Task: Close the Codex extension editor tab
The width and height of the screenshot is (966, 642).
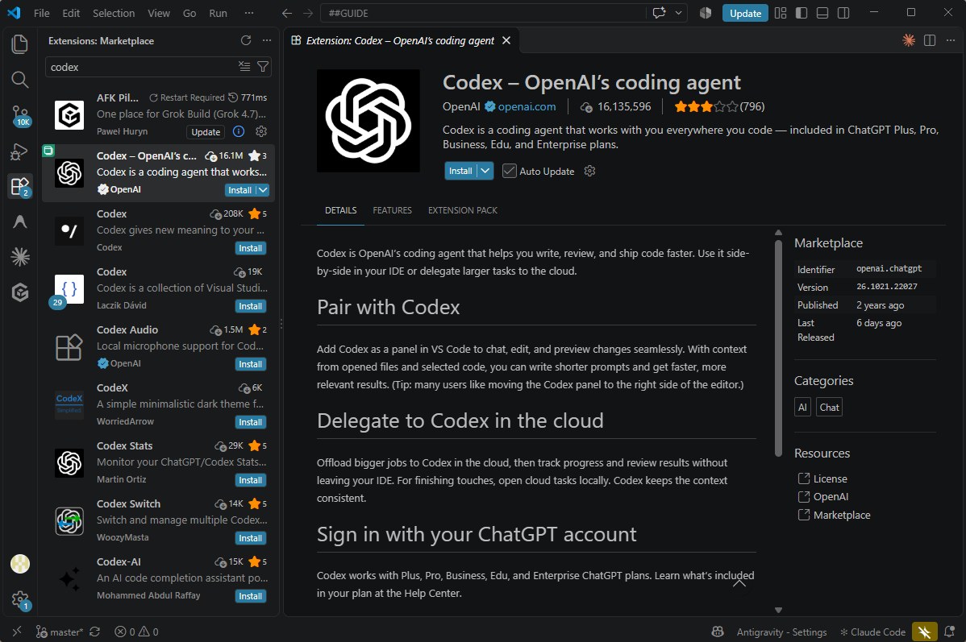Action: click(x=506, y=40)
